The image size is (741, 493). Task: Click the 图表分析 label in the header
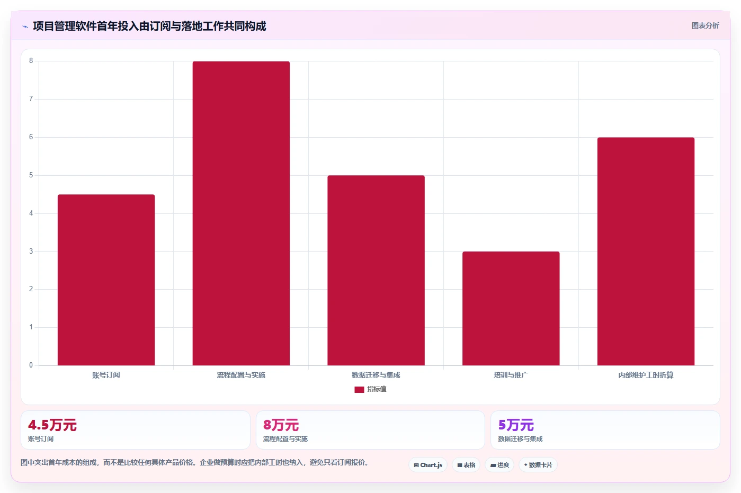coord(705,25)
